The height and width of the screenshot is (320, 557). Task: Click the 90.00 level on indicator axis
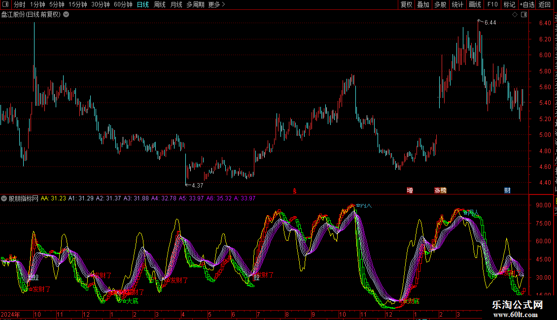[x=544, y=205]
